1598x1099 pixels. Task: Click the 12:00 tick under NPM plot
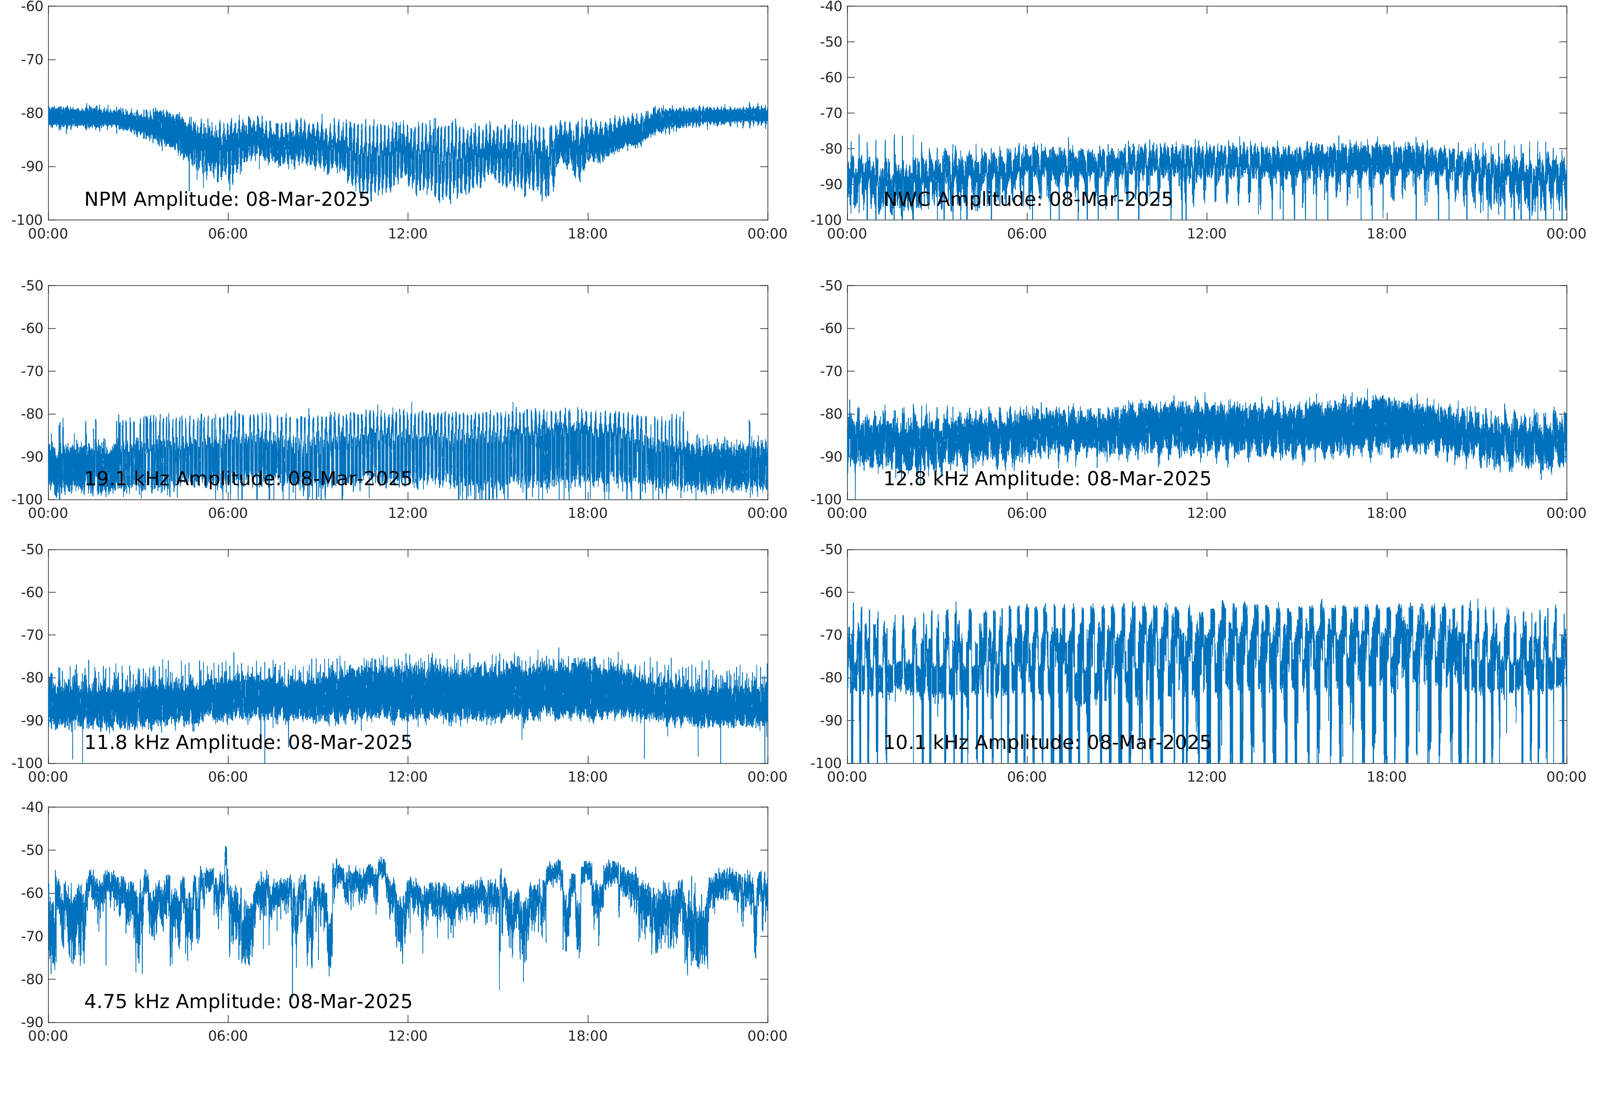tap(407, 234)
